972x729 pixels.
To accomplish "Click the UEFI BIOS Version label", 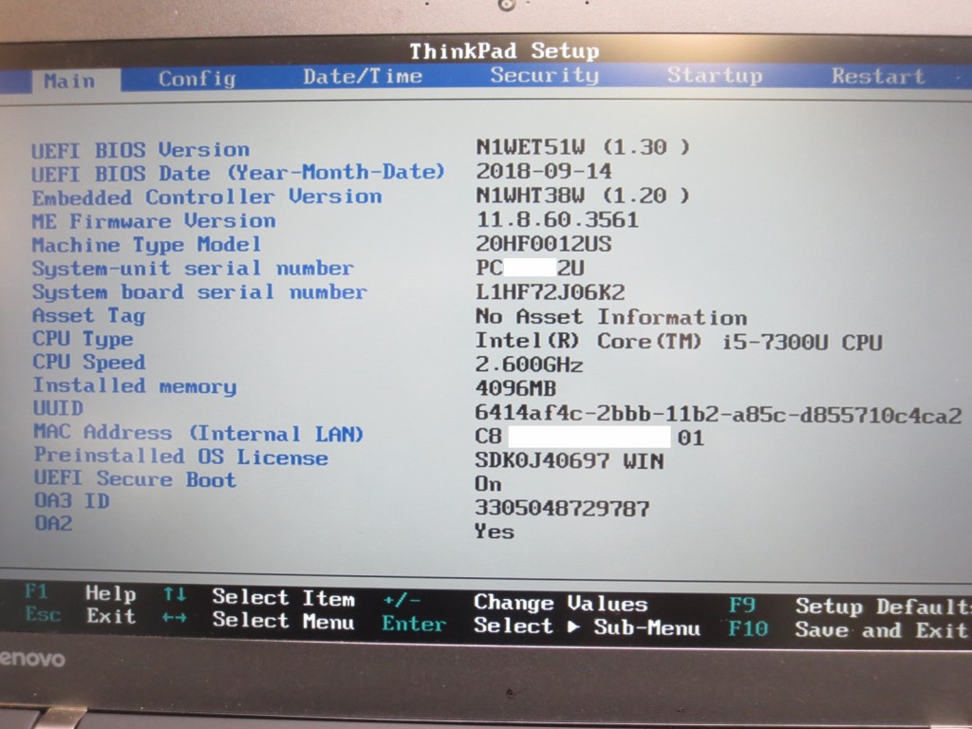I will click(140, 150).
